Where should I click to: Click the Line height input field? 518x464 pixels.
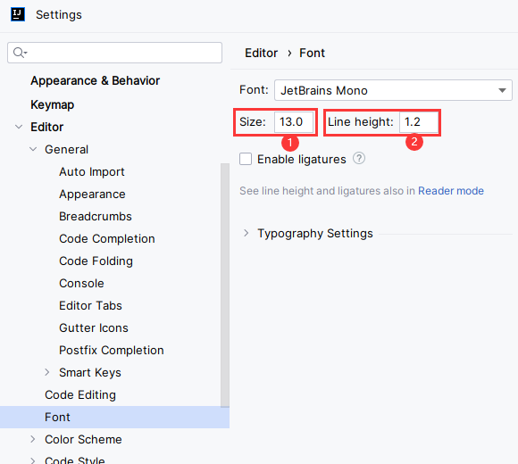pos(419,121)
